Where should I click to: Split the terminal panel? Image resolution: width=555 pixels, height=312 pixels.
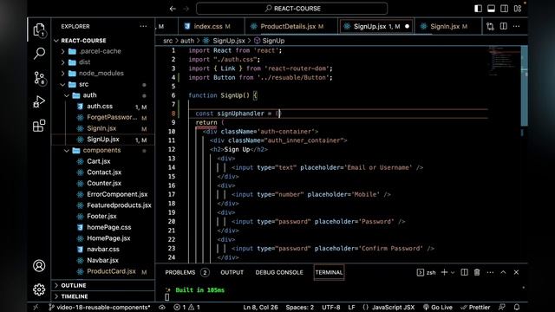(464, 272)
